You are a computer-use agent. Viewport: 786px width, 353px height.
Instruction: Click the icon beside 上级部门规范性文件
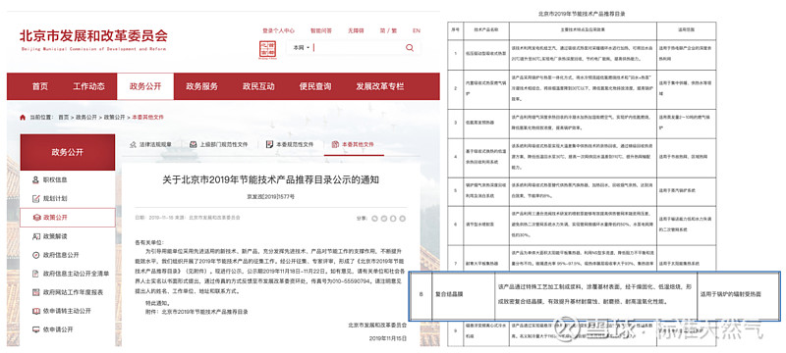[x=193, y=144]
